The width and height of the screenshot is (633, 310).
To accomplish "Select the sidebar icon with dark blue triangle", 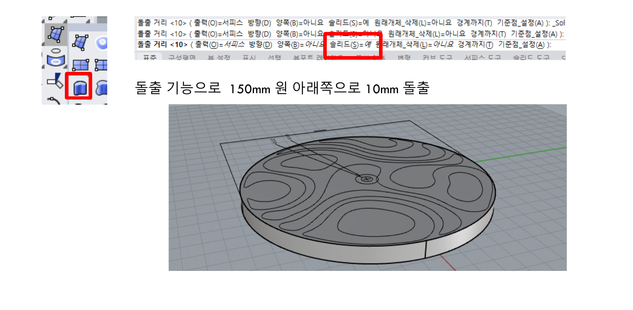I will pos(55,81).
